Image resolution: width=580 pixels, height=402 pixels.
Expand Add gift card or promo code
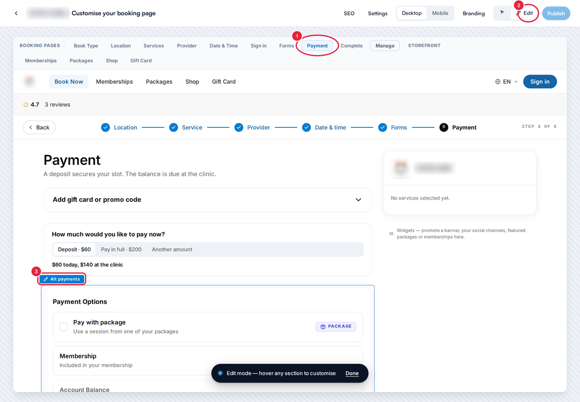pyautogui.click(x=208, y=200)
